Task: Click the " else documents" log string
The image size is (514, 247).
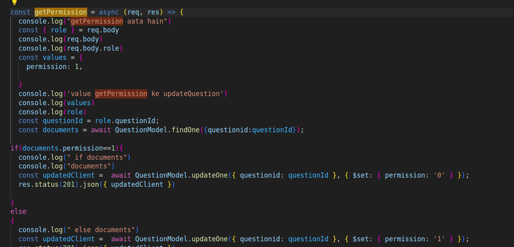Action: 104,229
